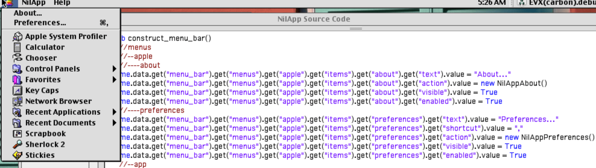Click the Scrapbook icon
596x168 pixels.
[x=17, y=133]
